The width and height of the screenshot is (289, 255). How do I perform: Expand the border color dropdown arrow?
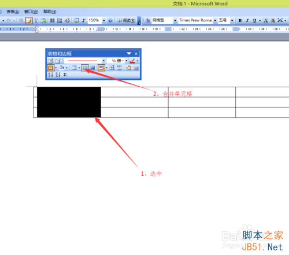pos(138,61)
